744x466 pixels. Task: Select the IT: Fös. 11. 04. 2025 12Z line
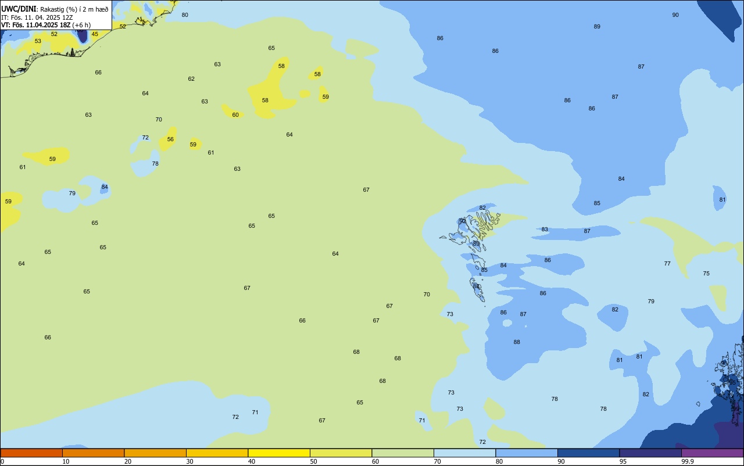pyautogui.click(x=37, y=17)
